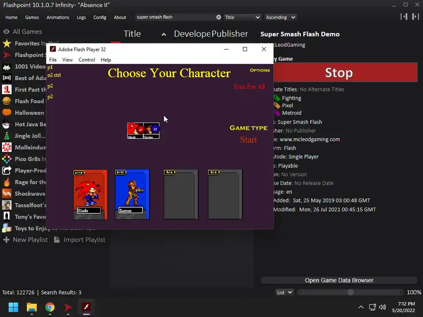Image resolution: width=423 pixels, height=317 pixels.
Task: Click Start in the Flash game
Action: pos(248,140)
